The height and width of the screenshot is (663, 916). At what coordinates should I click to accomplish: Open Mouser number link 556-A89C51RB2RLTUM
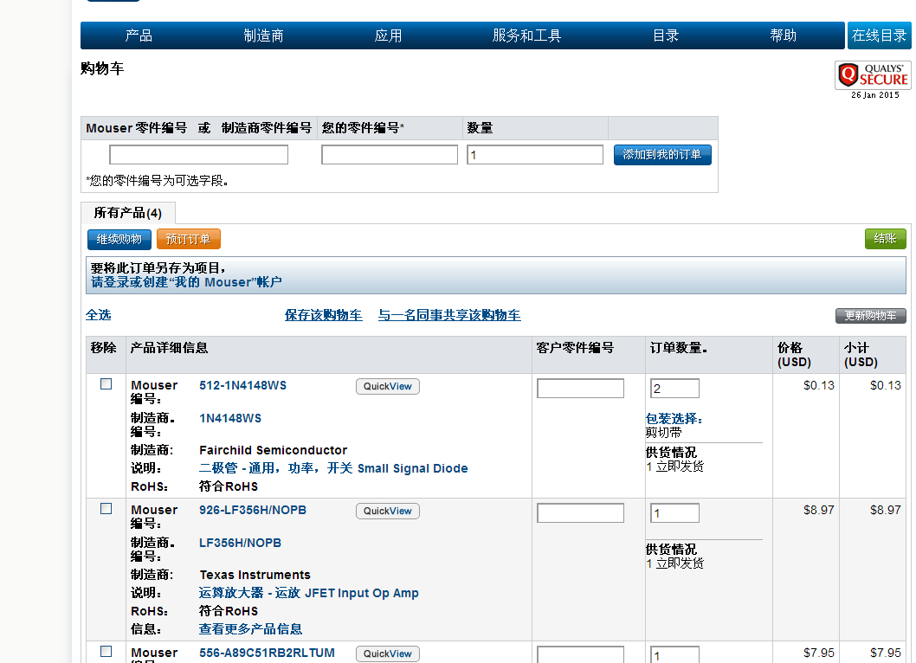pyautogui.click(x=267, y=653)
